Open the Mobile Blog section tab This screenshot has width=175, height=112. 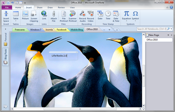tap(77, 30)
